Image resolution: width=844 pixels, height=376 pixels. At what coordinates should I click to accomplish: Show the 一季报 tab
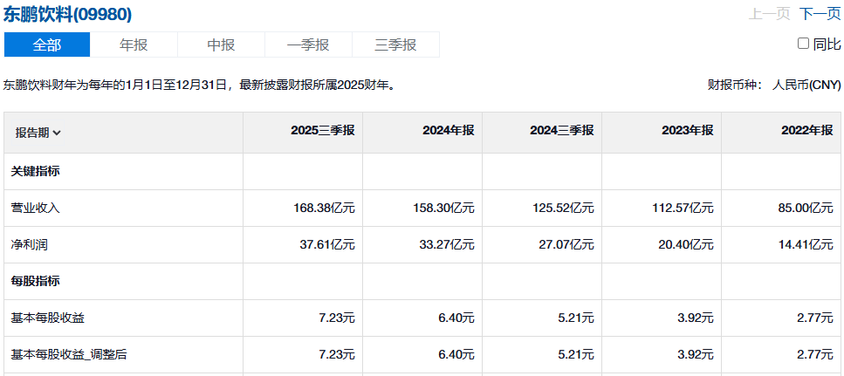[x=308, y=44]
